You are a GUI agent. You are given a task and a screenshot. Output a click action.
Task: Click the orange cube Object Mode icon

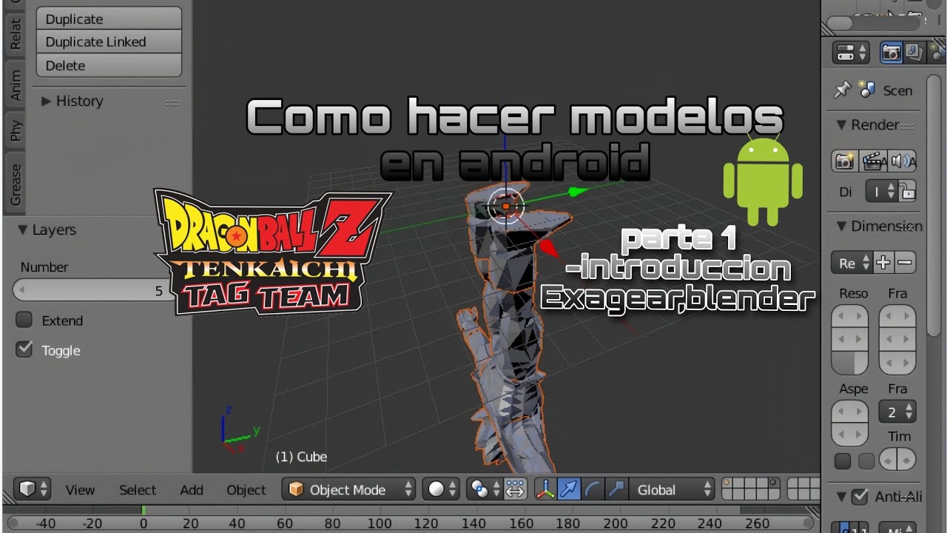click(x=296, y=489)
